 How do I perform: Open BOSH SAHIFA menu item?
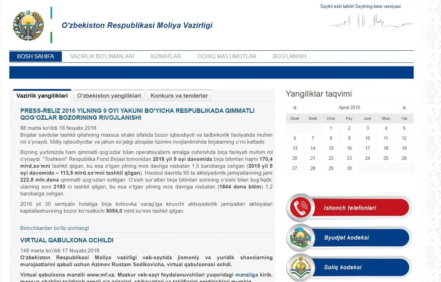click(x=36, y=56)
